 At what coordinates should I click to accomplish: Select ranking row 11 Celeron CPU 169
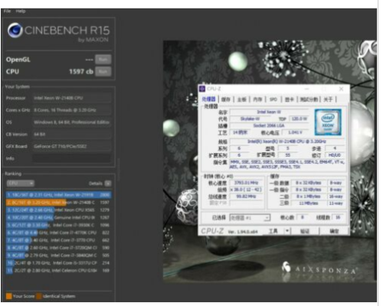[x=58, y=270]
